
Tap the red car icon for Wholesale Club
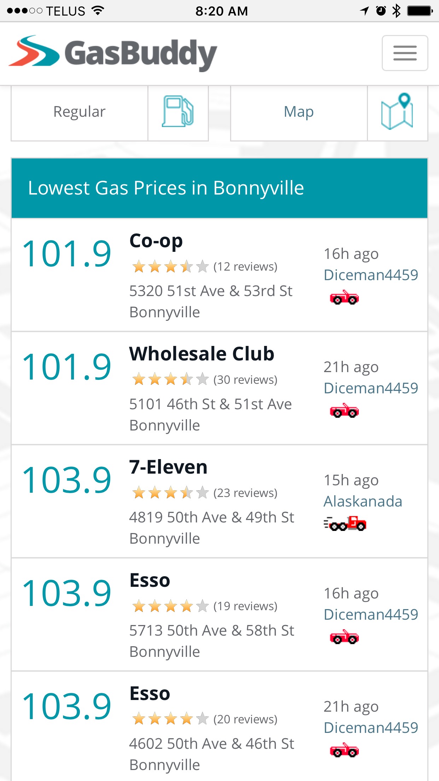344,411
